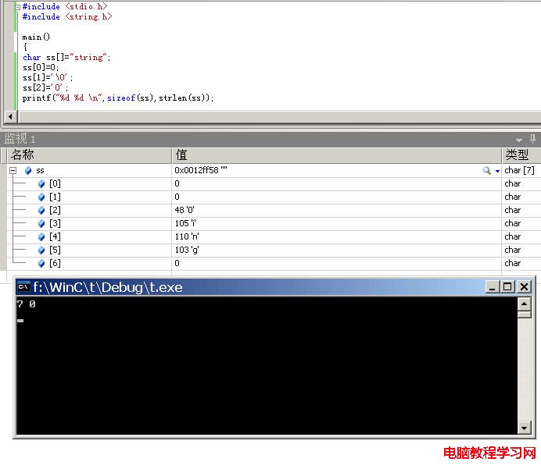Click the char [7] type cell
Viewport: 541px width, 469px height.
click(x=521, y=170)
